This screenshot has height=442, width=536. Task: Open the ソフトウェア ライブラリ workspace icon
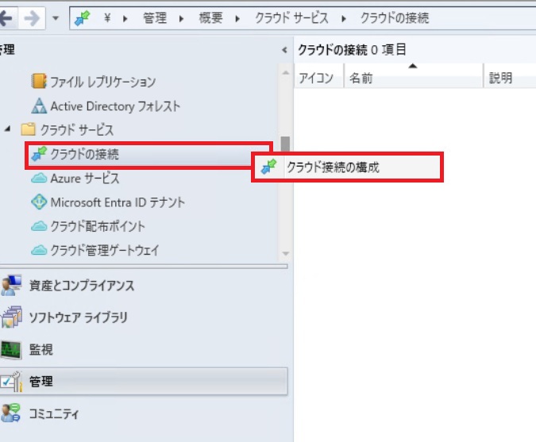coord(11,317)
